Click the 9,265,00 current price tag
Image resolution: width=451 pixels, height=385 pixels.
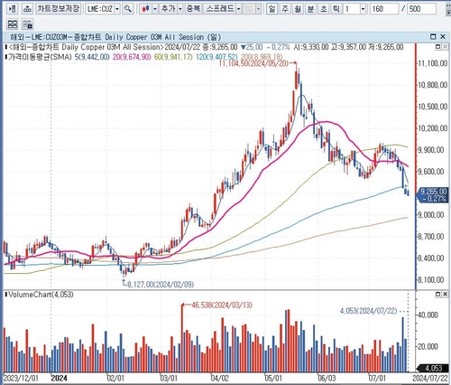click(433, 195)
